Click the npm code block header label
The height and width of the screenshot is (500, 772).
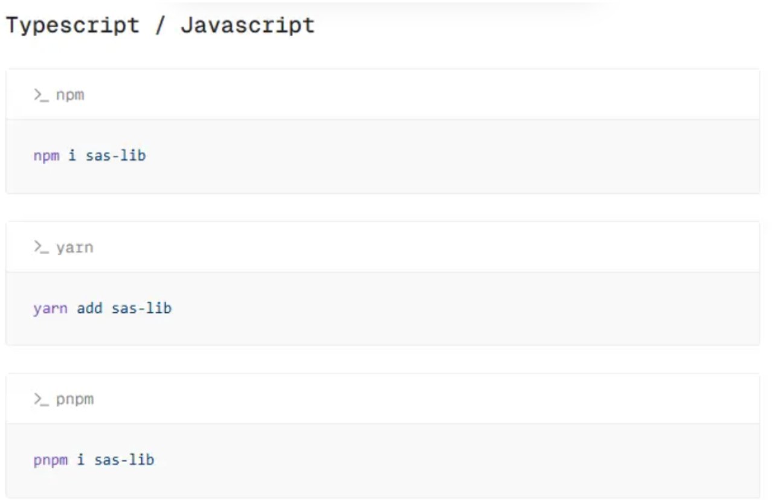coord(70,95)
